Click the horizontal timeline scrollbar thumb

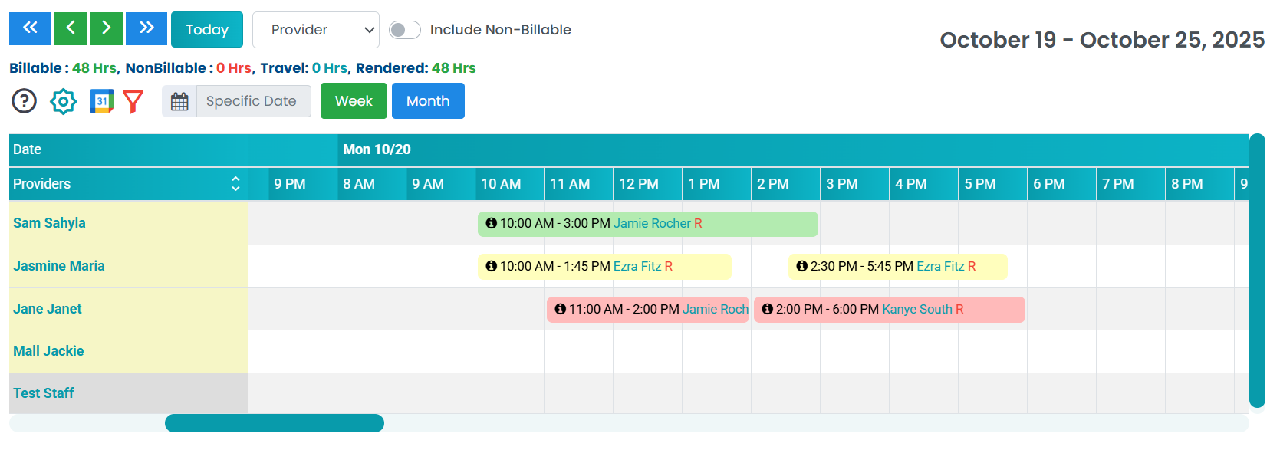pos(275,423)
